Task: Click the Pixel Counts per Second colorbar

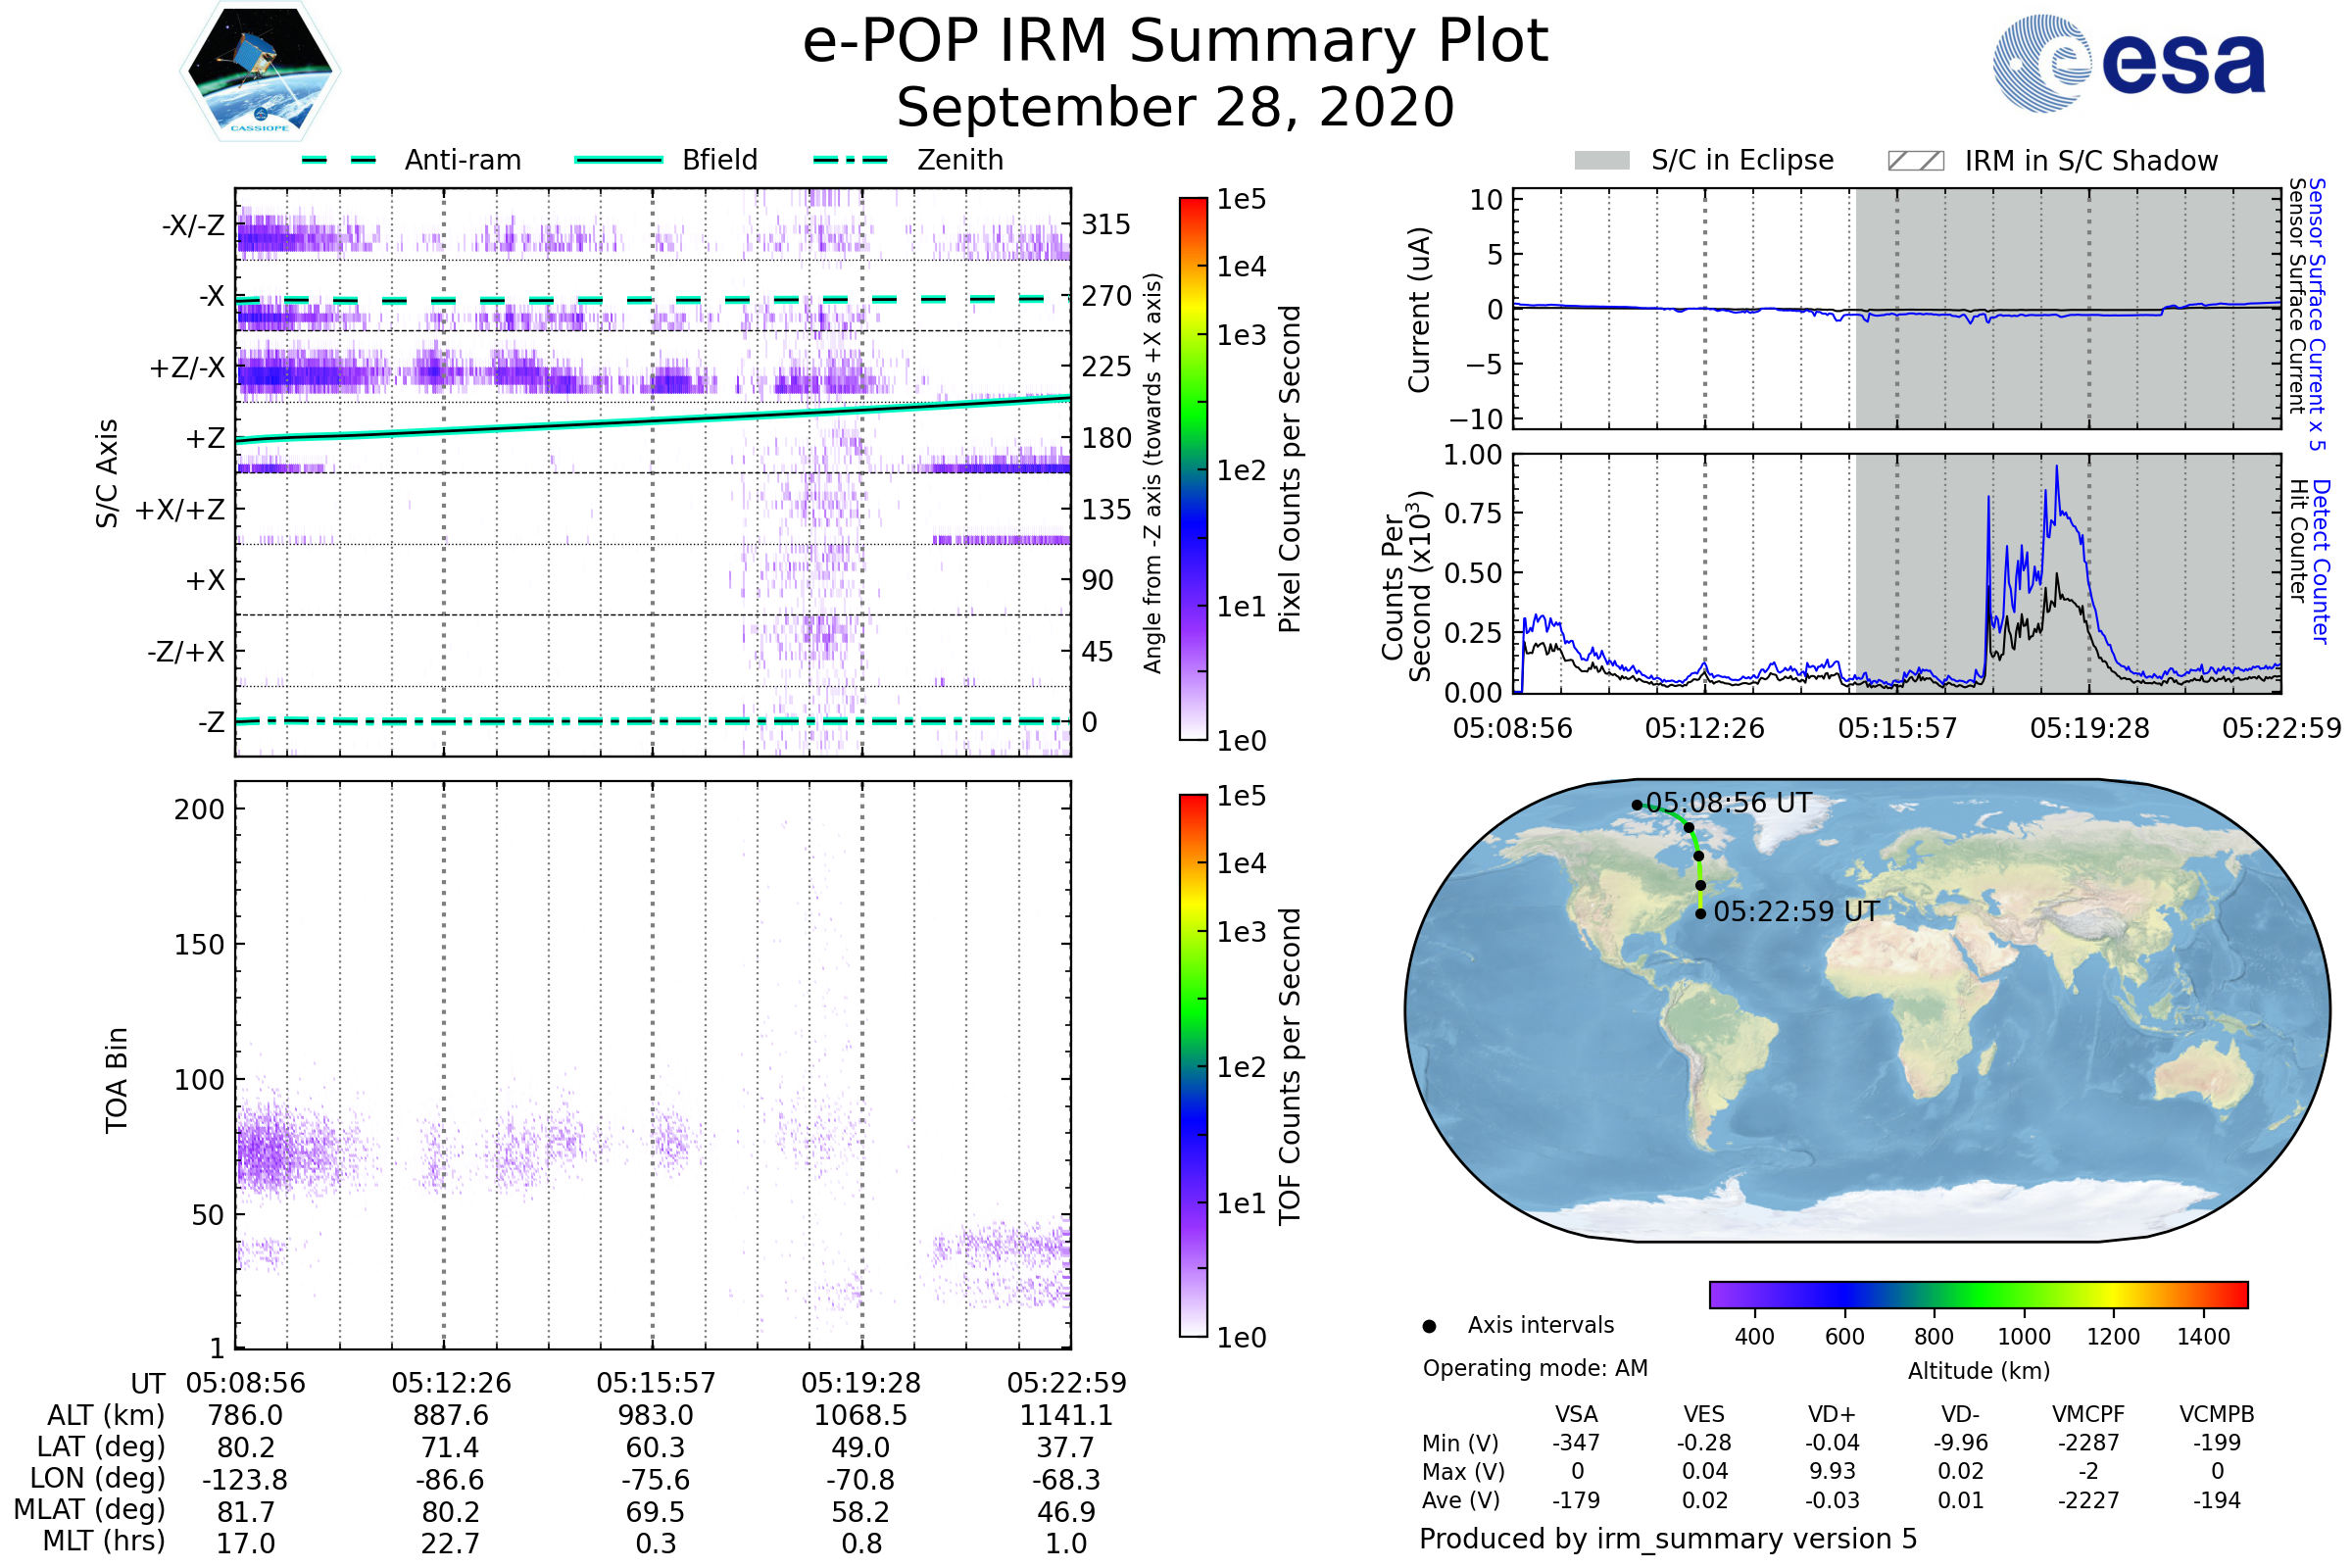Action: (1193, 469)
